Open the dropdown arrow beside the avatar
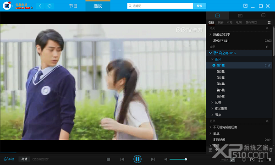275x165 pixels. tap(12, 6)
